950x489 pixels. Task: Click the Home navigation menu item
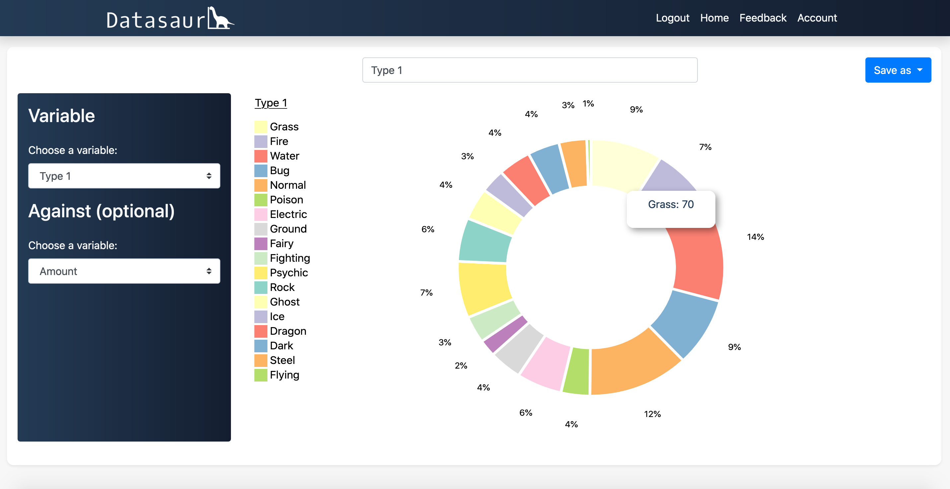[x=714, y=18]
